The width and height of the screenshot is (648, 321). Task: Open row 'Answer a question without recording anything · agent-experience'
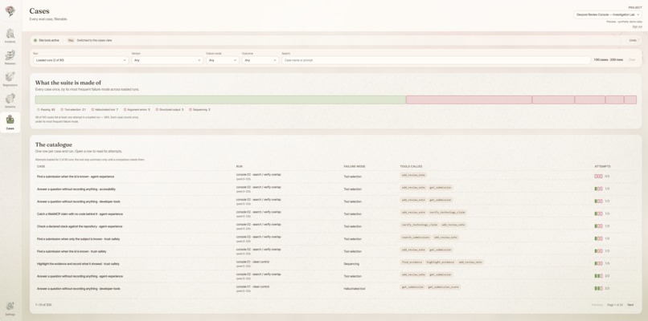point(335,276)
